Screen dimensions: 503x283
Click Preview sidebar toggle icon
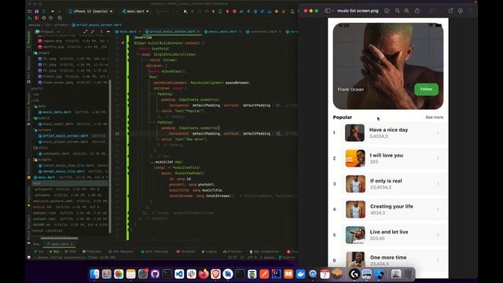[329, 10]
